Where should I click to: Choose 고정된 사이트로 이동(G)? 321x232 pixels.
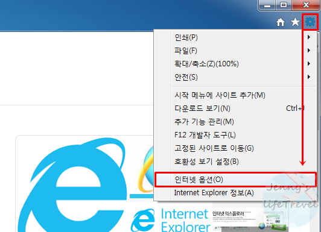coord(235,148)
